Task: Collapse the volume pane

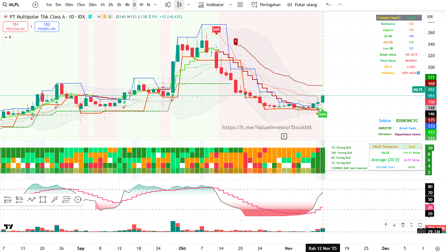Action: pyautogui.click(x=412, y=225)
